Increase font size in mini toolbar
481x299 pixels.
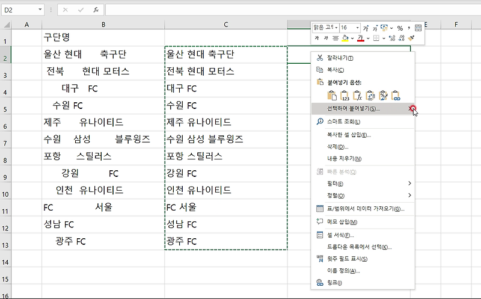click(366, 28)
